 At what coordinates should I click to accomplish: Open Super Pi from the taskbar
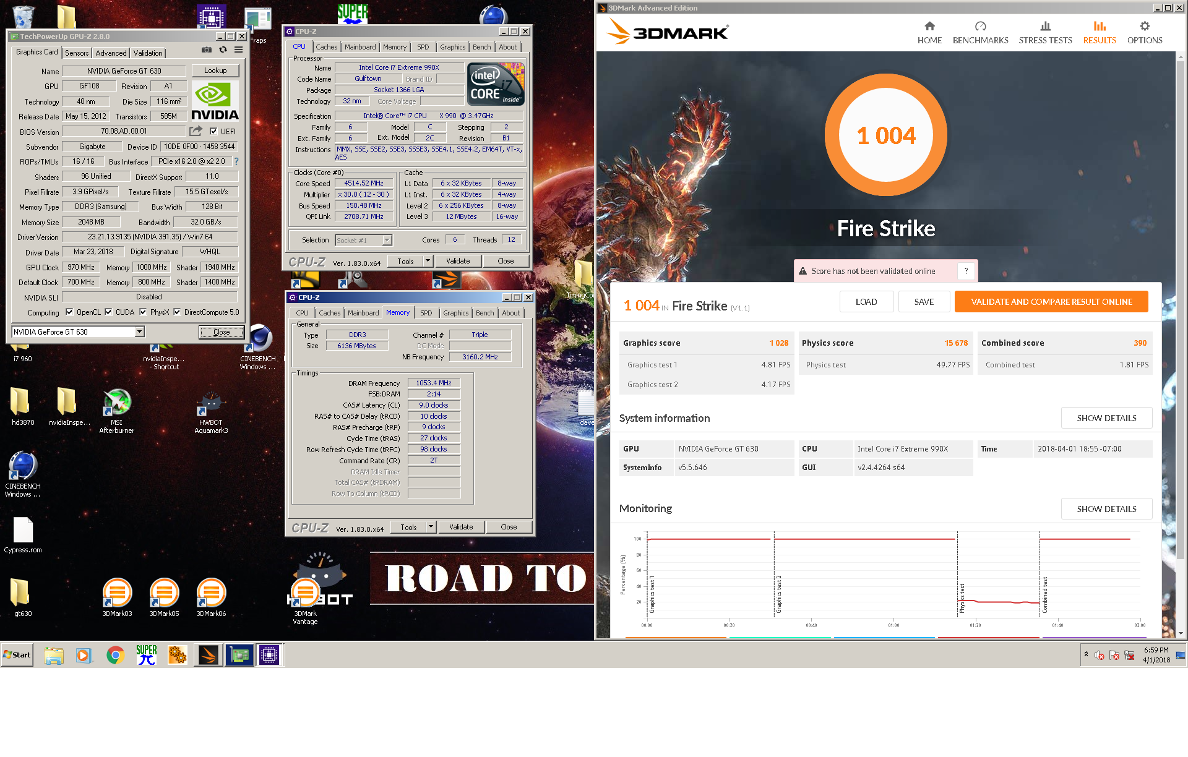point(147,654)
